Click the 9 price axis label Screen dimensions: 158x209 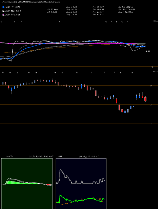tap(151, 86)
